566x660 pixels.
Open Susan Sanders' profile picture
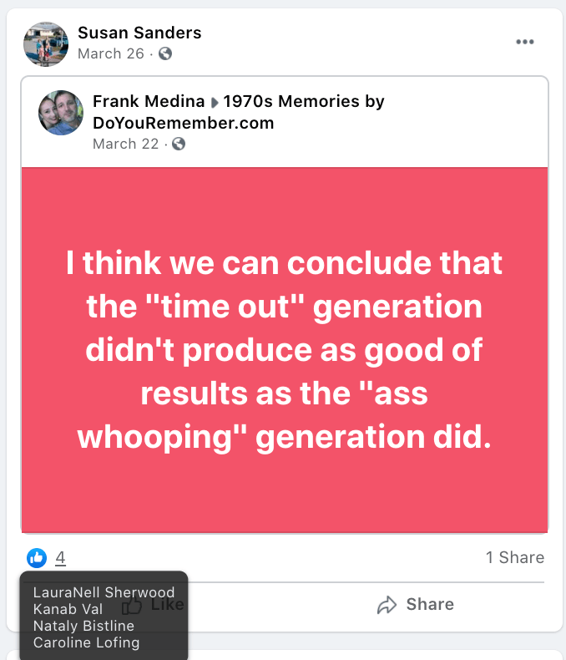coord(46,43)
